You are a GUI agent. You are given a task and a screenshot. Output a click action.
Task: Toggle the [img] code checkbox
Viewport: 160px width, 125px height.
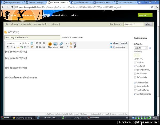tap(135, 66)
